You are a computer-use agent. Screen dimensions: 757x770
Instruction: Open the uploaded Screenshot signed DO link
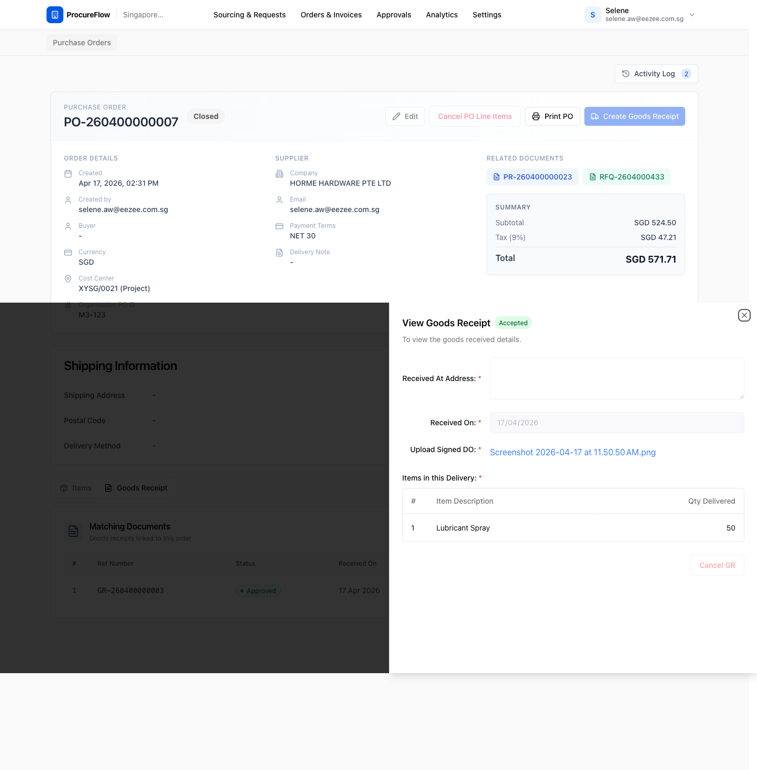[572, 452]
